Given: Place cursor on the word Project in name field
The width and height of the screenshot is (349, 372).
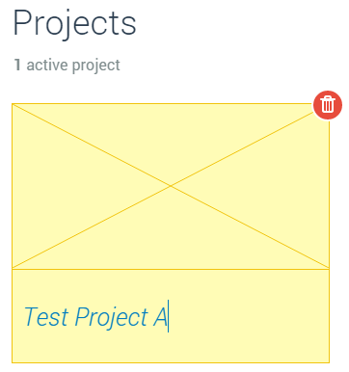Looking at the screenshot, I should click(x=112, y=318).
